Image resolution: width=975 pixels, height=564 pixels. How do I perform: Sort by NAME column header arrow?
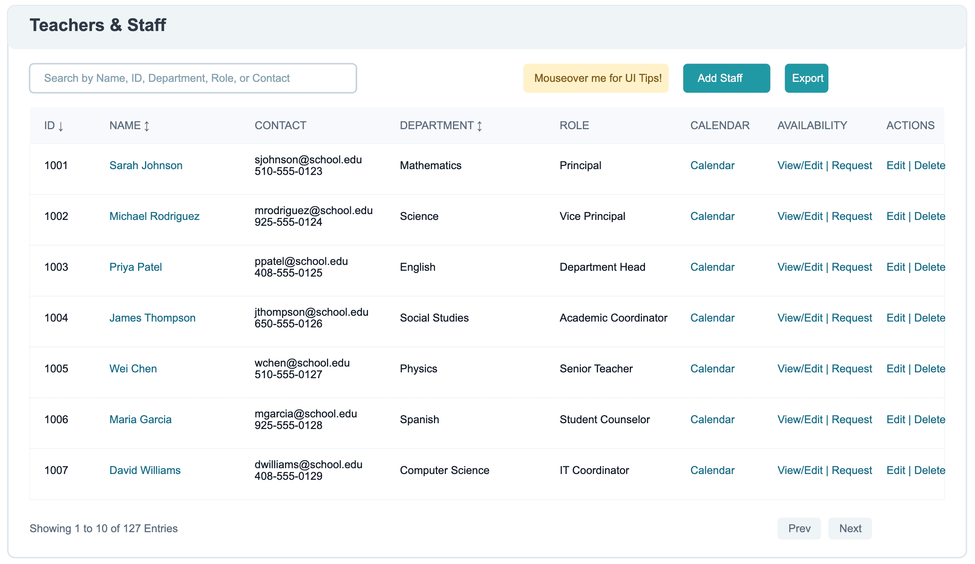[147, 126]
